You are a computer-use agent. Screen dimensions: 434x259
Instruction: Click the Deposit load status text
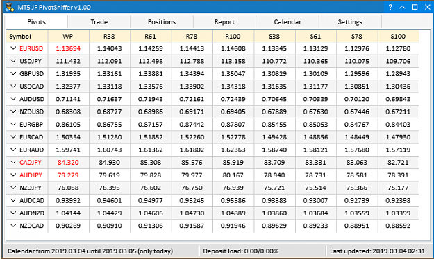click(x=241, y=251)
